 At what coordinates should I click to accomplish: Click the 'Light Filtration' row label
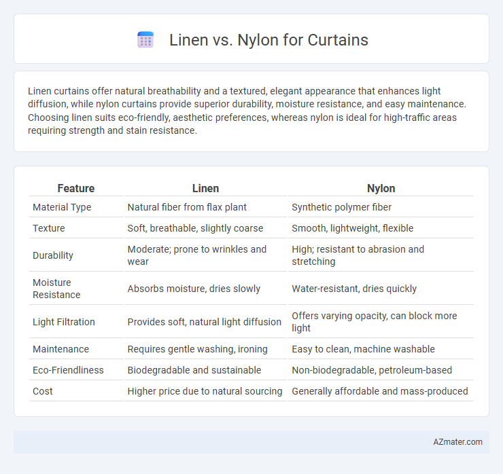[64, 322]
